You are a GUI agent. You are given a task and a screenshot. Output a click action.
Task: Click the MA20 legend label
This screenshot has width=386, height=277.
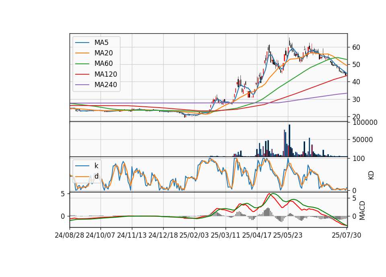coord(103,53)
